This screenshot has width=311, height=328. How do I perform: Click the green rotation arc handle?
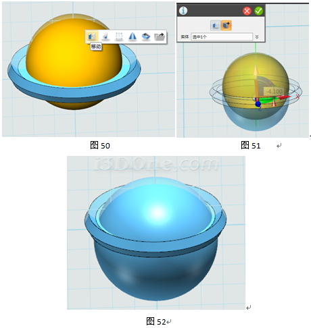point(268,101)
